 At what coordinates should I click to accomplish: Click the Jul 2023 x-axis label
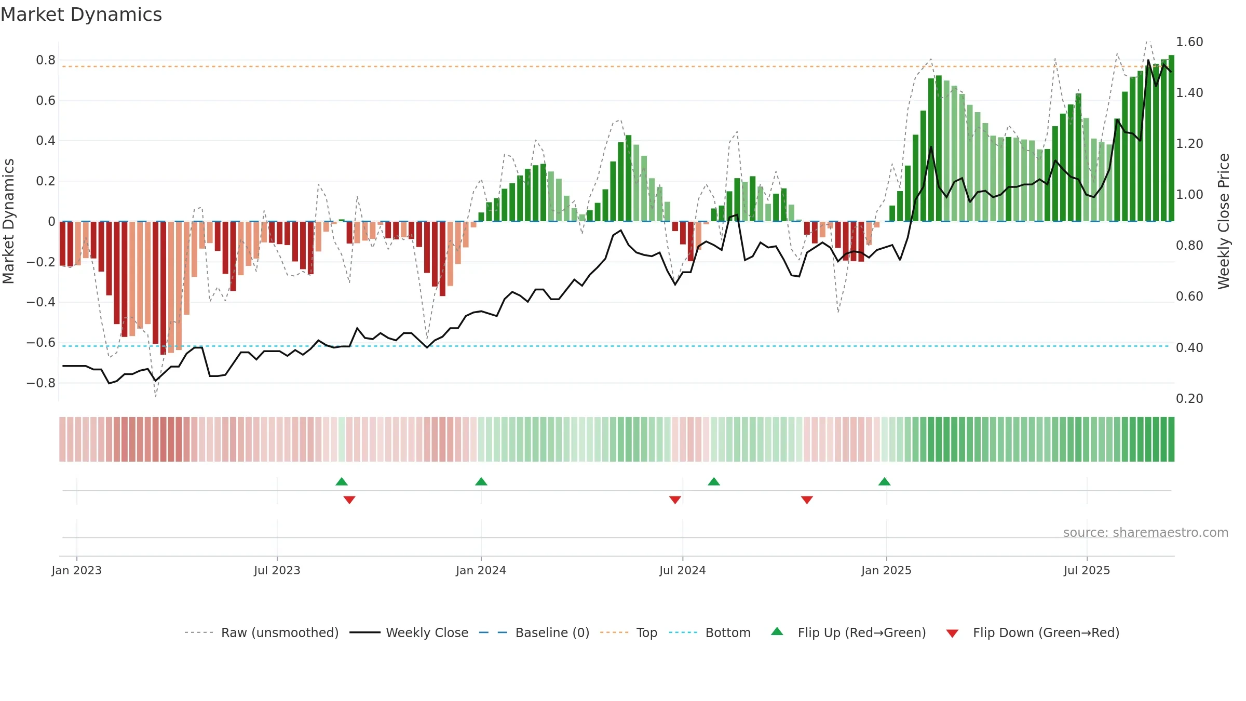pyautogui.click(x=277, y=570)
